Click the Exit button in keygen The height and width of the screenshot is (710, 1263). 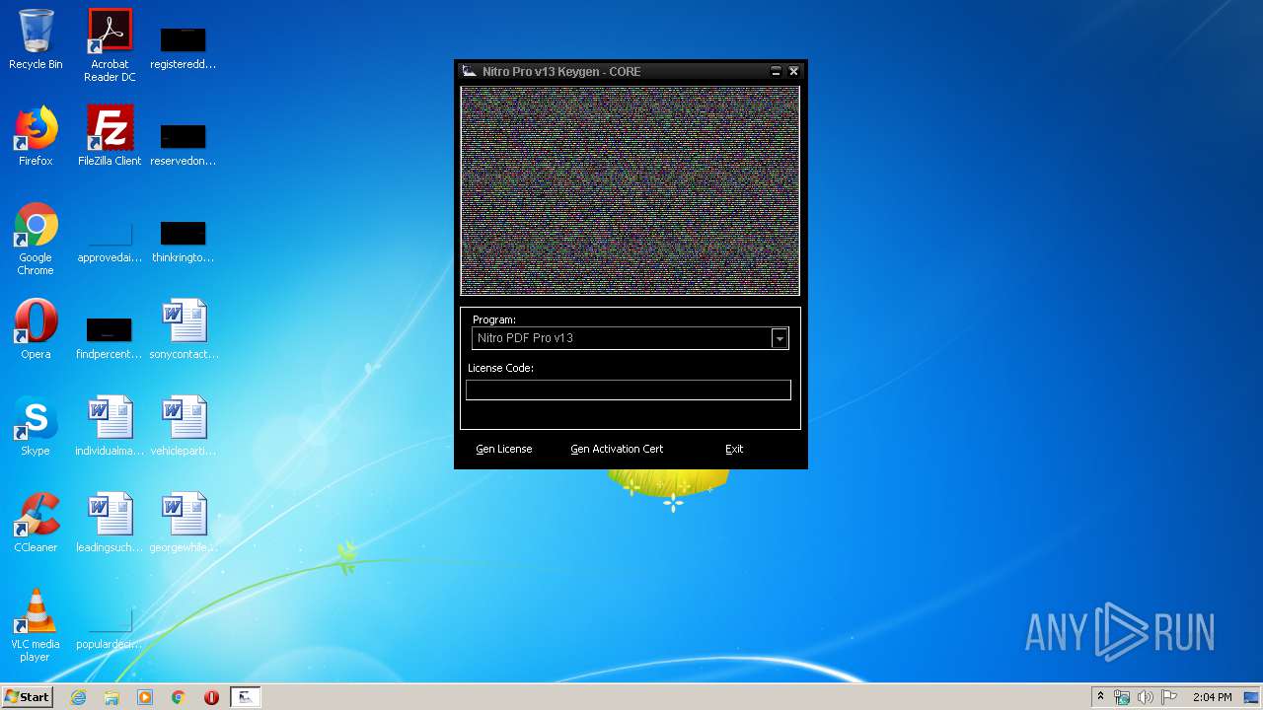click(734, 449)
